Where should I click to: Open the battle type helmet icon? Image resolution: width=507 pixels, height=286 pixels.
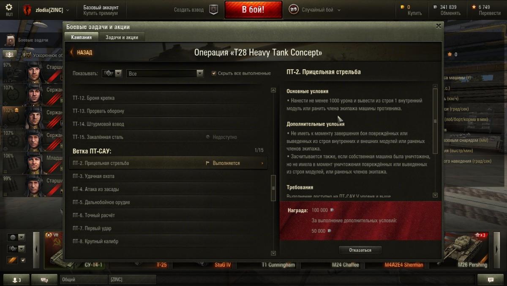coord(293,9)
